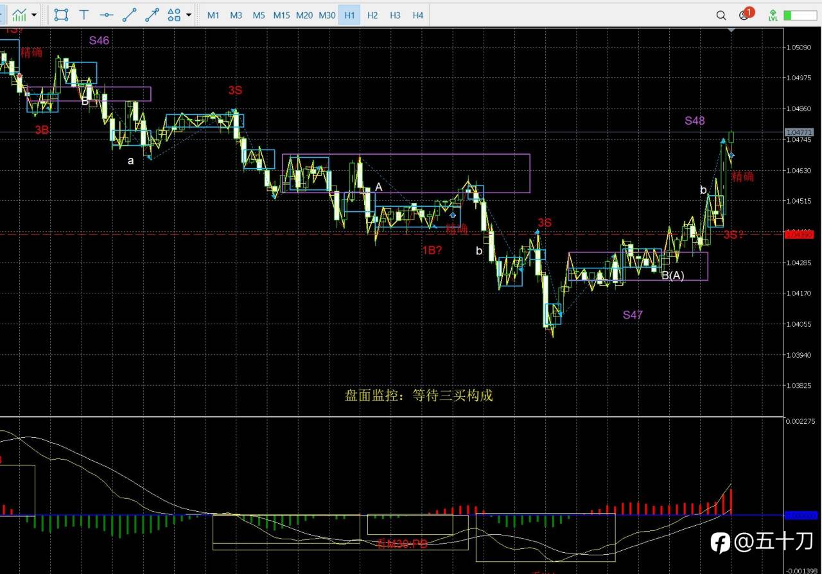Switch to the H4 timeframe
The width and height of the screenshot is (822, 574).
point(418,14)
